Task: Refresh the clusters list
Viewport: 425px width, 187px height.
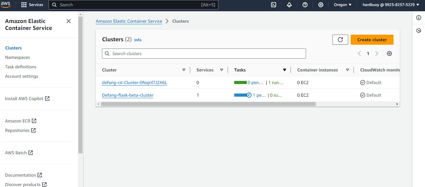Action: (340, 40)
